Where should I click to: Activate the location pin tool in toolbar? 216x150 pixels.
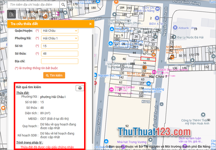coord(33,14)
